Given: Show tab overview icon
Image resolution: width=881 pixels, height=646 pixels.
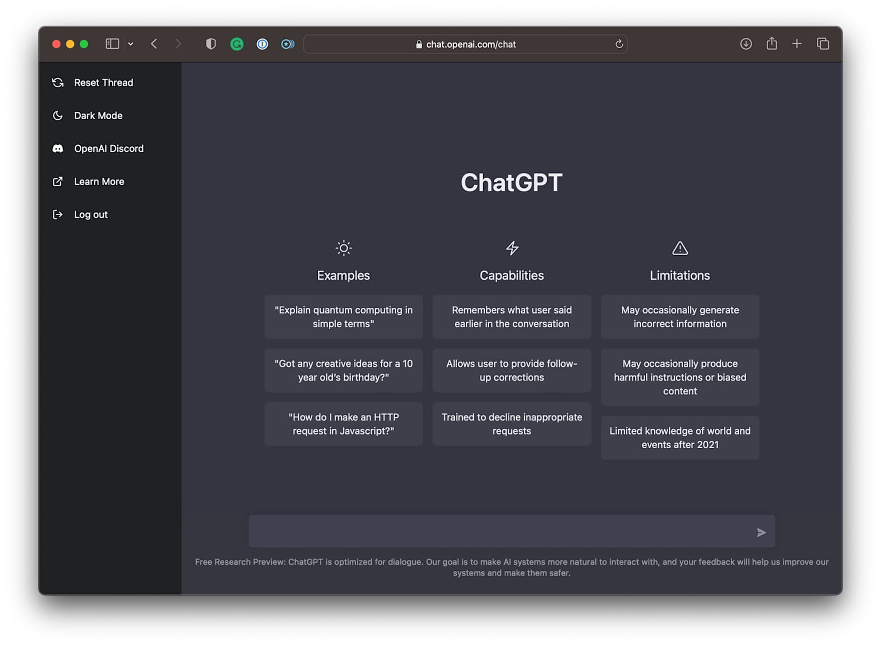Looking at the screenshot, I should (823, 44).
